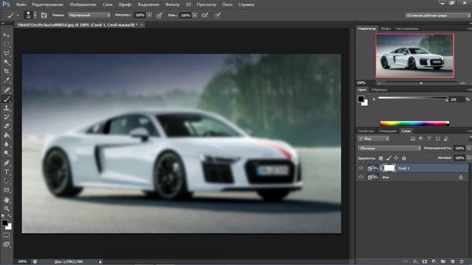Toggle lock image pixels brush icon
Image resolution: width=472 pixels, height=265 pixels.
tap(389, 158)
